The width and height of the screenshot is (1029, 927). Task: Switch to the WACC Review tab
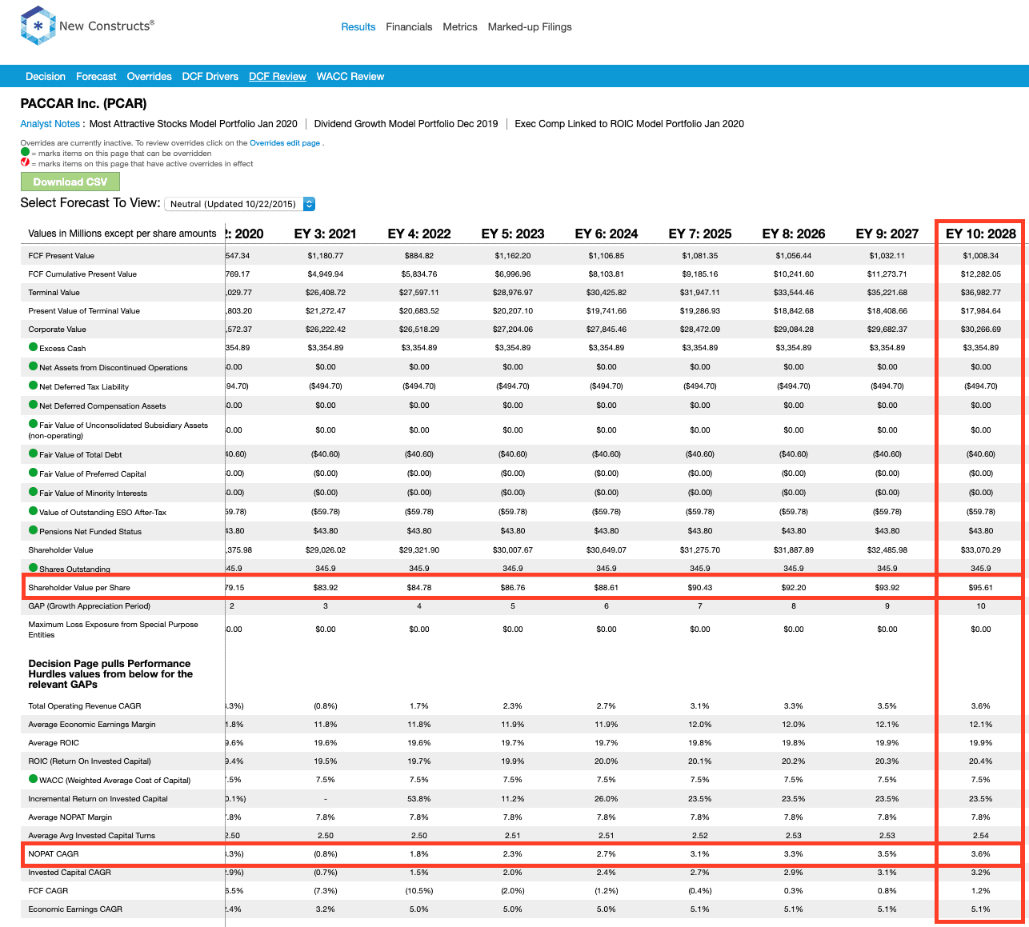[350, 76]
